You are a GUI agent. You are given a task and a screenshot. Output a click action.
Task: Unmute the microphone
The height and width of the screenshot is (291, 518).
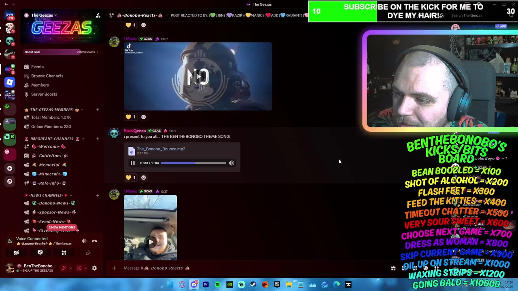pyautogui.click(x=64, y=268)
